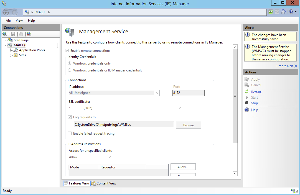The height and width of the screenshot is (195, 300).
Task: Uncheck the Log requests to option
Action: tap(70, 117)
